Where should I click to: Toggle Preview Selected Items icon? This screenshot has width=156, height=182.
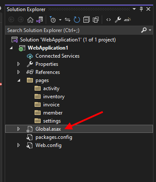[x=127, y=20]
